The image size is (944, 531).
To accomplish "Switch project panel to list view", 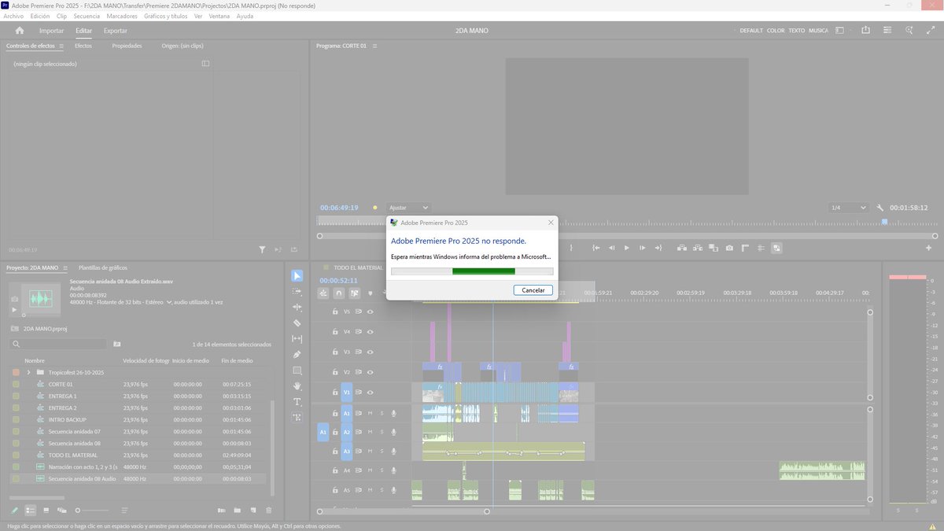I will point(31,511).
